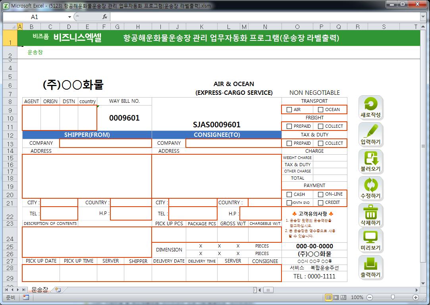Click the Excel application icon in title bar

(x=6, y=6)
